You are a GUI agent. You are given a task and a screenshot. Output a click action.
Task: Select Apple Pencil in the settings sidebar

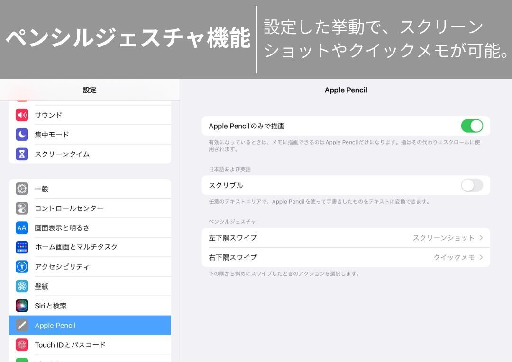point(55,326)
